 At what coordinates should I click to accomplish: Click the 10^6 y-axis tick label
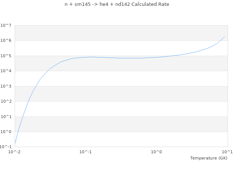coord(6,41)
